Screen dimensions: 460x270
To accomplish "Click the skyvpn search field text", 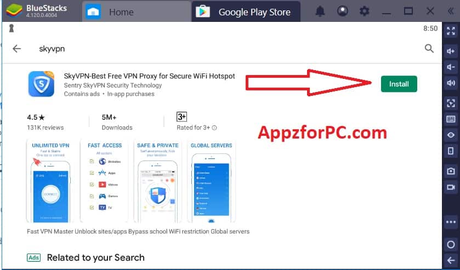I will pos(52,49).
